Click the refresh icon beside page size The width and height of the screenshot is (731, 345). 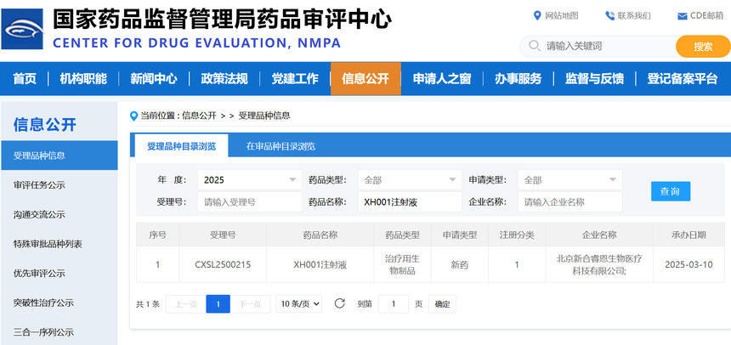coord(340,303)
